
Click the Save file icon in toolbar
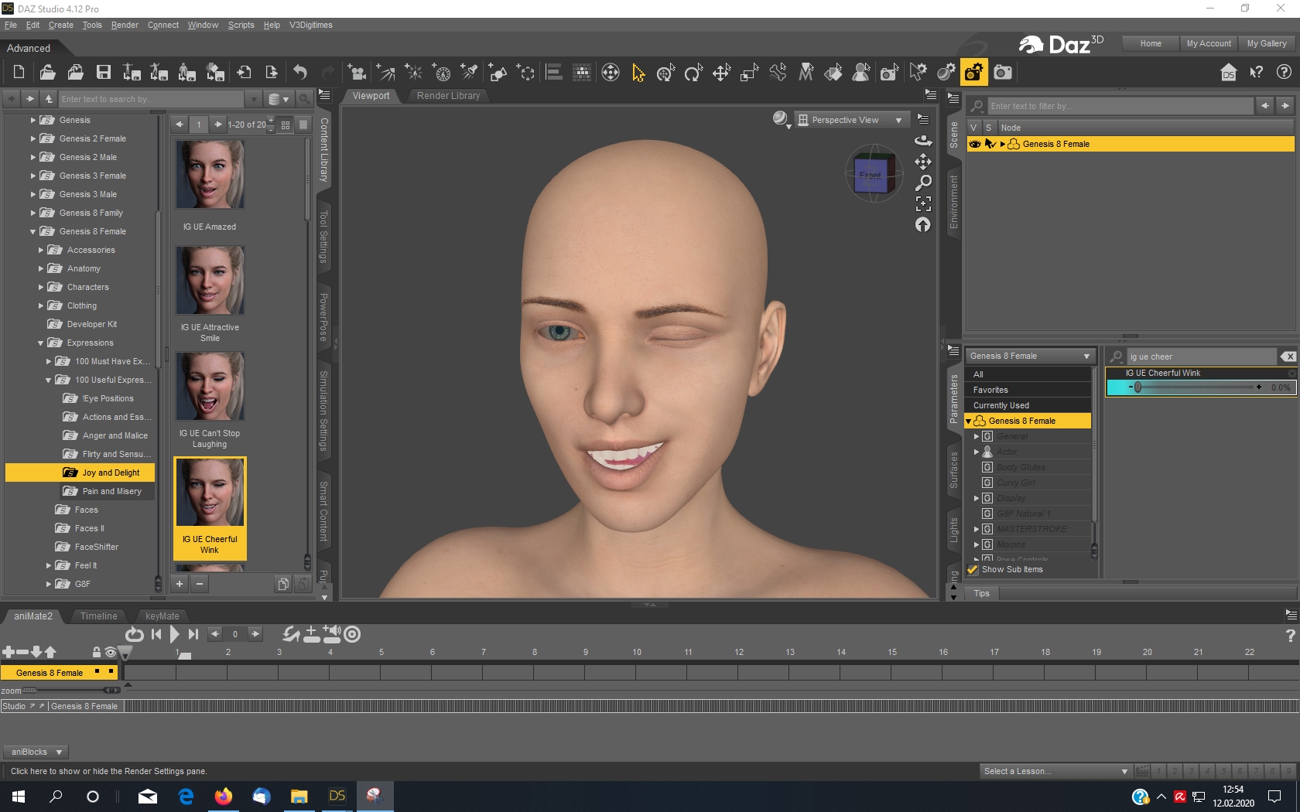(103, 73)
